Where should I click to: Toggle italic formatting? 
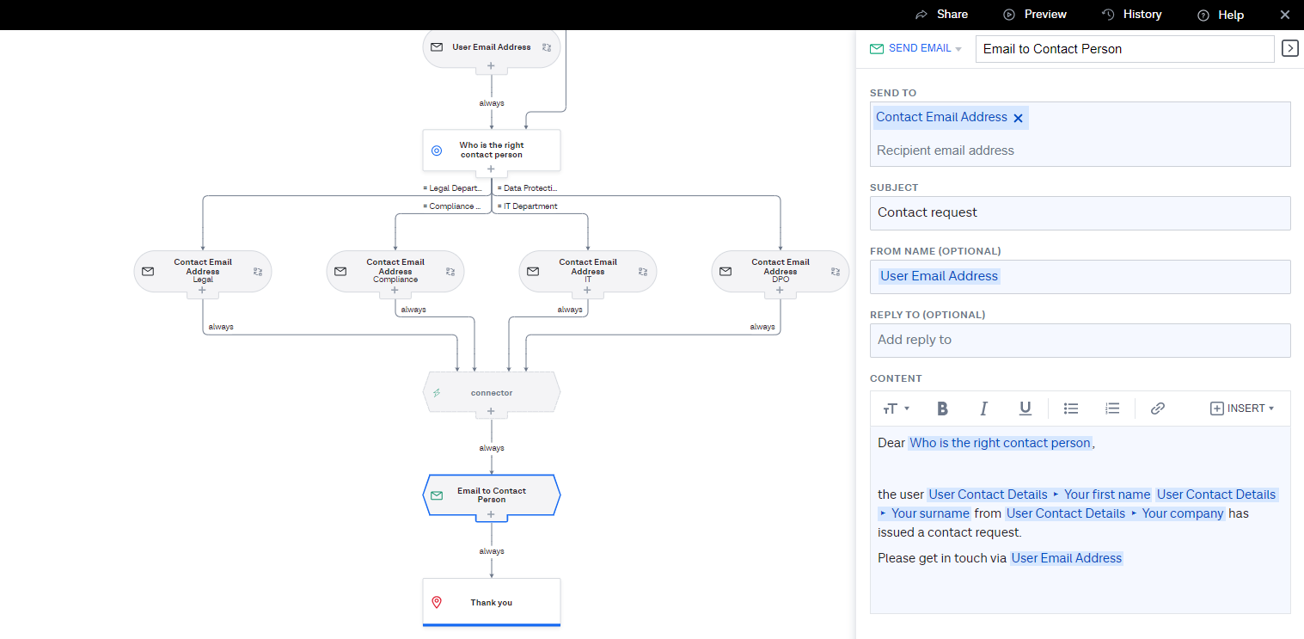(x=983, y=409)
